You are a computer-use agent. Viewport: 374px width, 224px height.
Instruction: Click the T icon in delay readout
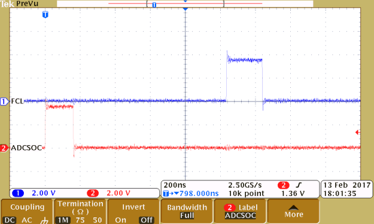[166, 194]
